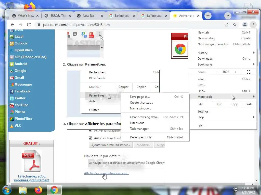Open Settings from Chrome menu

[x=223, y=111]
